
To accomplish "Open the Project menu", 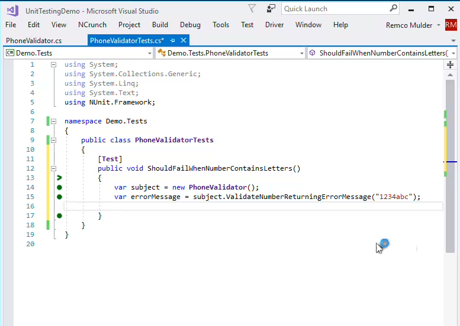I will pyautogui.click(x=130, y=25).
